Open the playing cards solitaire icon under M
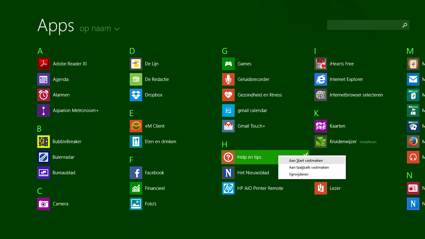The height and width of the screenshot is (239, 425). point(413,126)
